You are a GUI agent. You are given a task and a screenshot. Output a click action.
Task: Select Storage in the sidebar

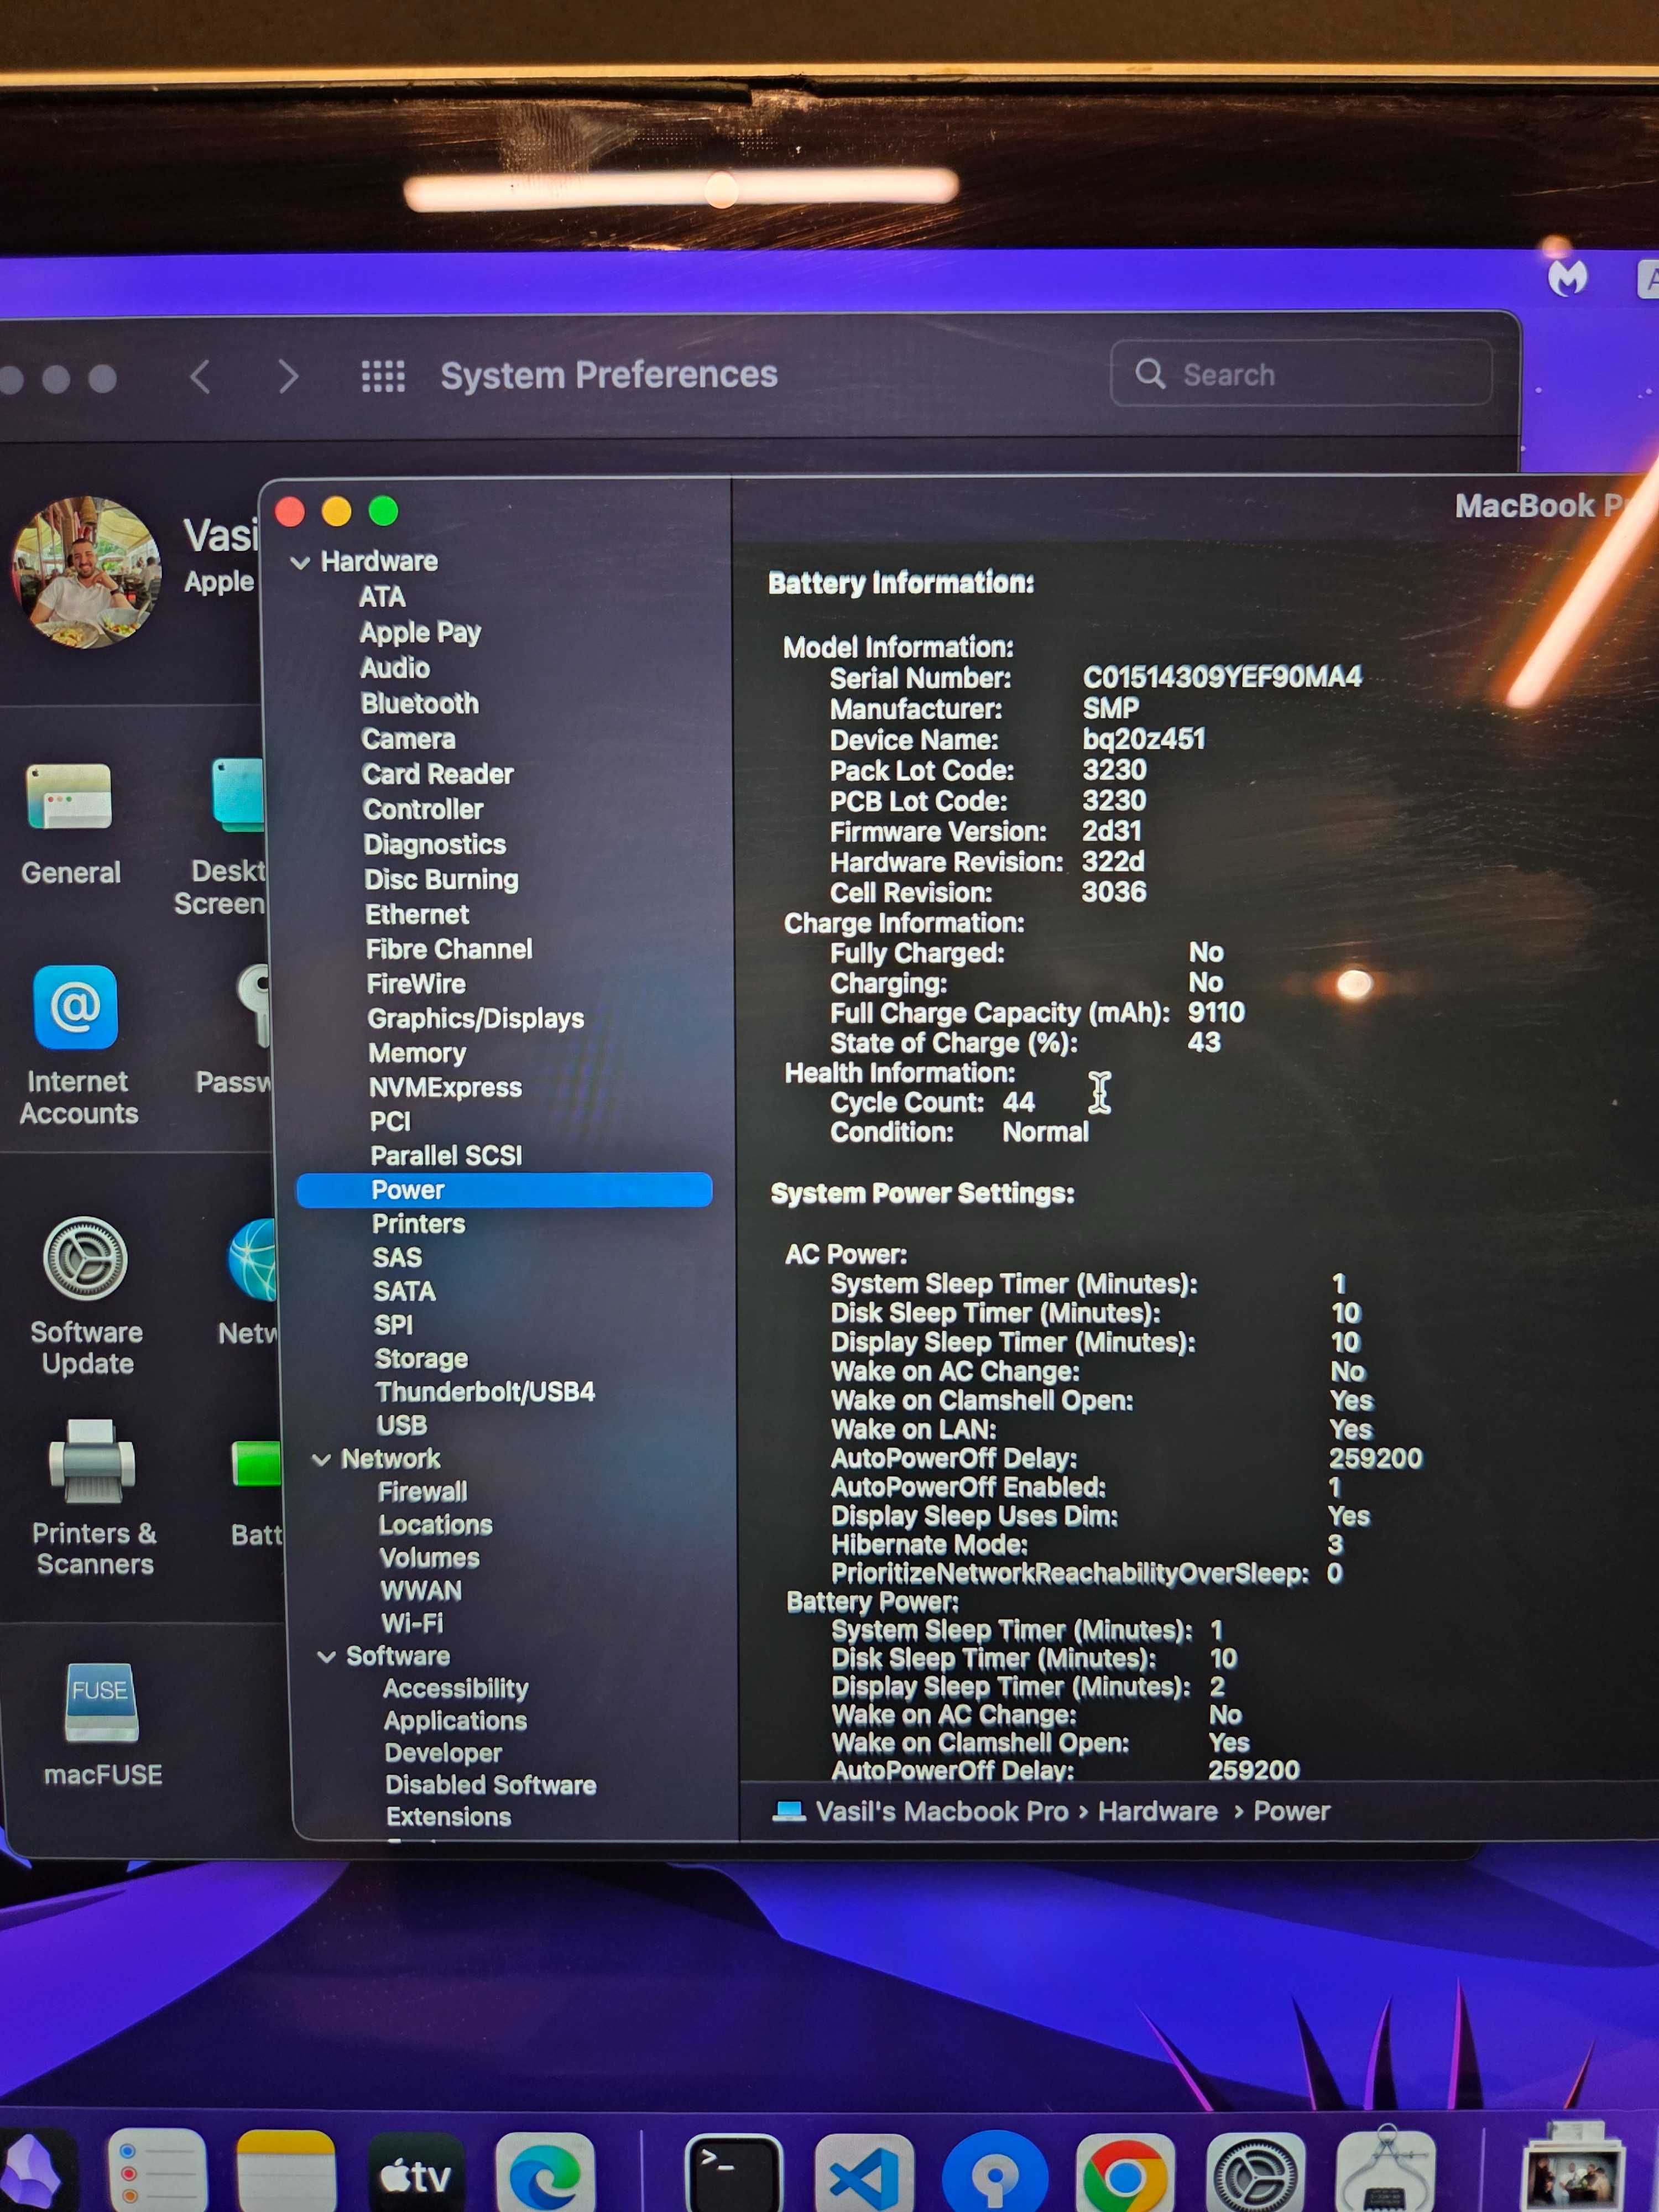point(421,1359)
